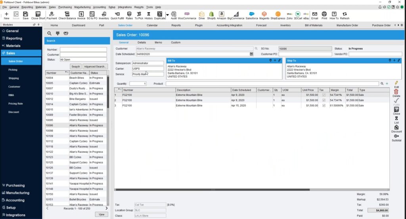Open the To Pick toolbar icon
This screenshot has height=219, width=406.
[139, 15]
